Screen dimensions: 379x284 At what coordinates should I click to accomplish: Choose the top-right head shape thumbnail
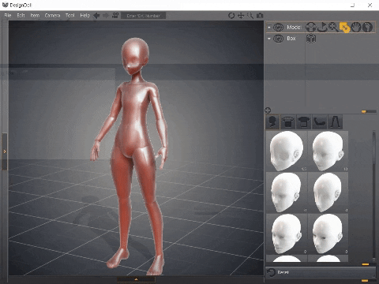coord(328,151)
